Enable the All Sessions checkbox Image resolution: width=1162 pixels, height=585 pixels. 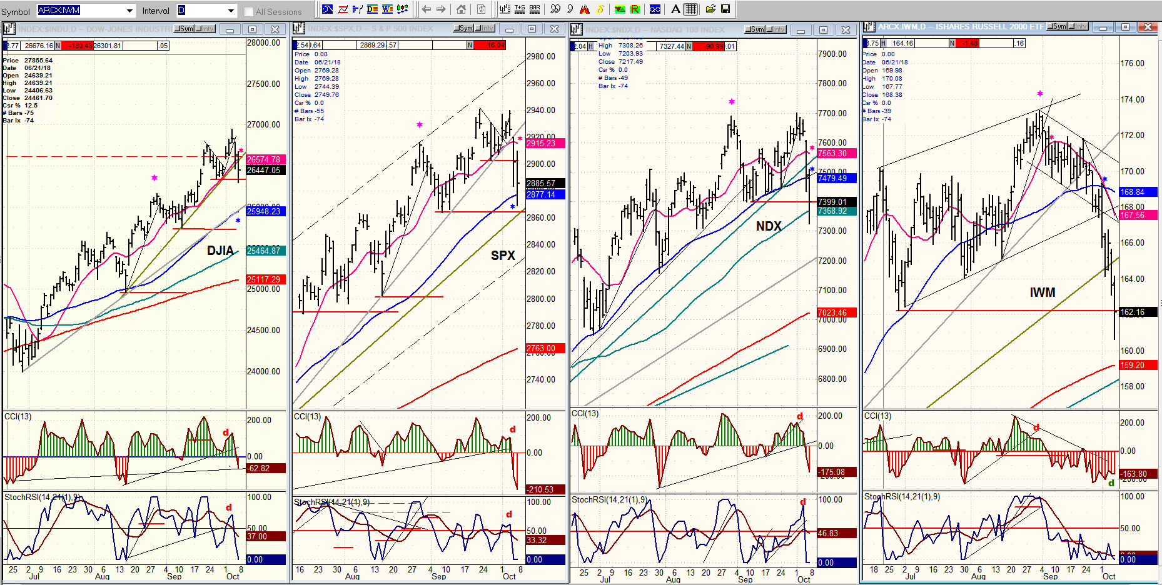click(249, 11)
